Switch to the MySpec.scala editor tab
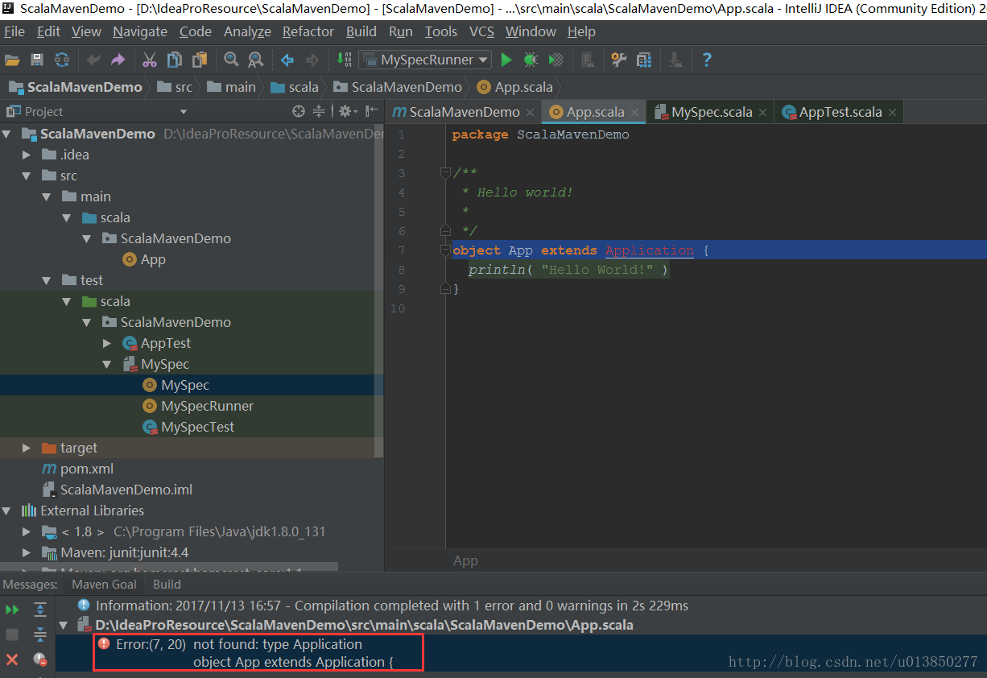This screenshot has height=678, width=987. (712, 112)
